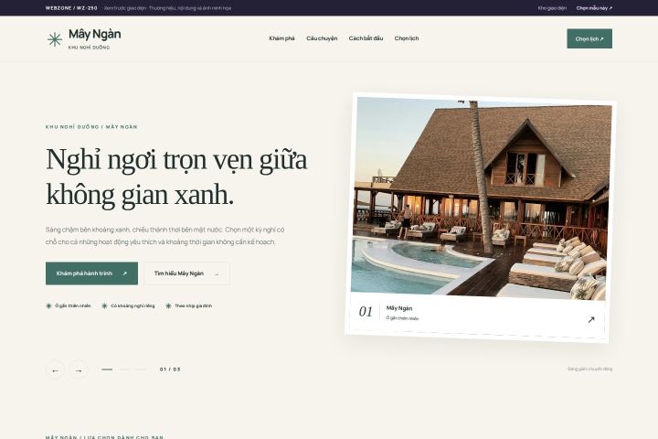658x439 pixels.
Task: Select the first slider indicator dash
Action: (x=107, y=369)
